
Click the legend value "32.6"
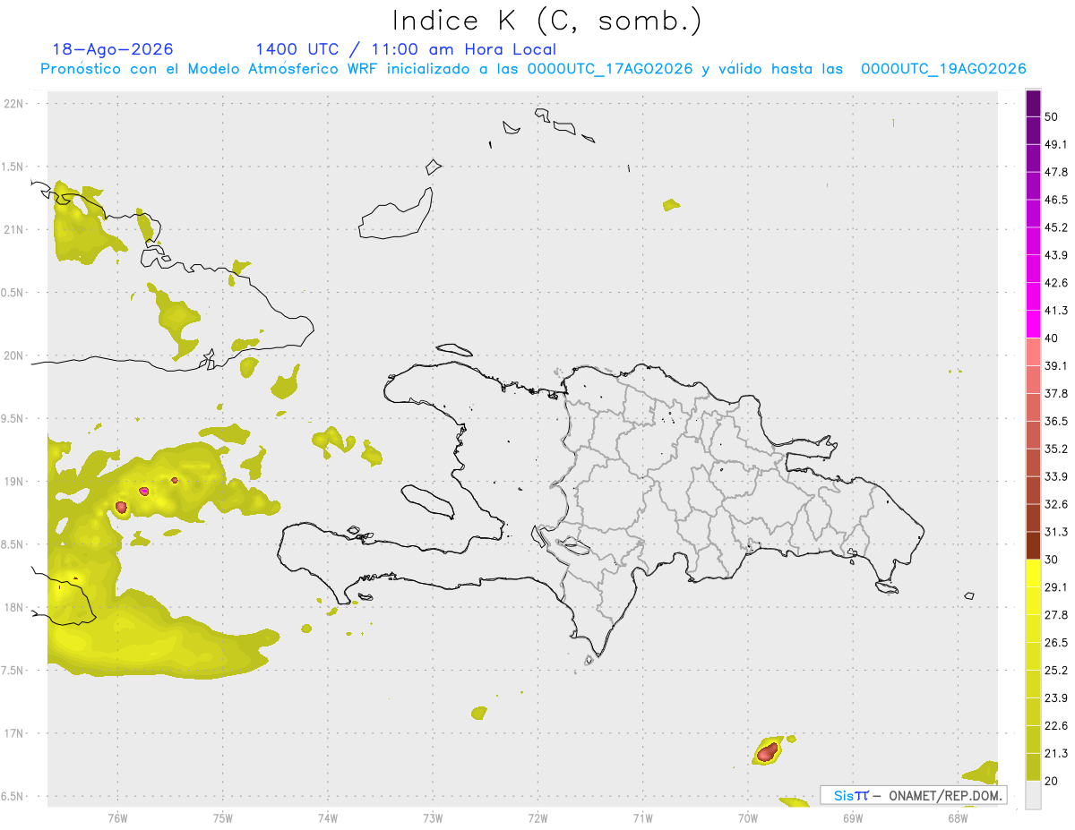point(1056,504)
